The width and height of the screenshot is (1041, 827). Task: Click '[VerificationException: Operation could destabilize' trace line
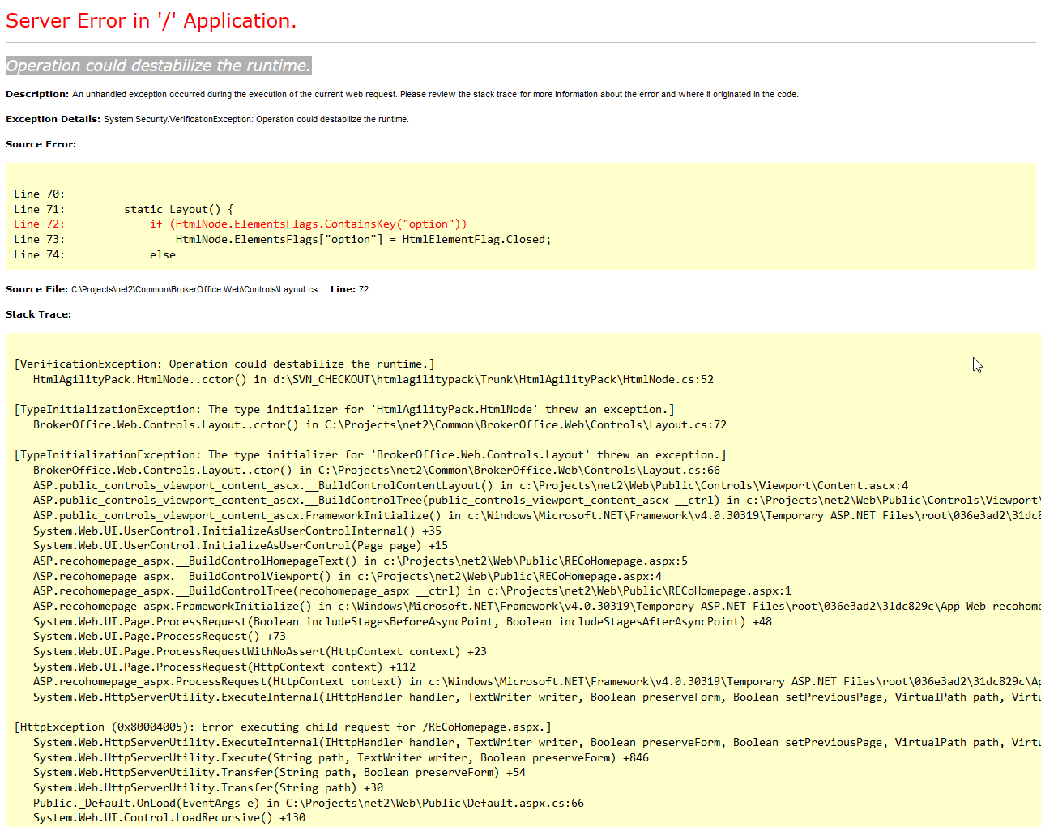[x=224, y=364]
